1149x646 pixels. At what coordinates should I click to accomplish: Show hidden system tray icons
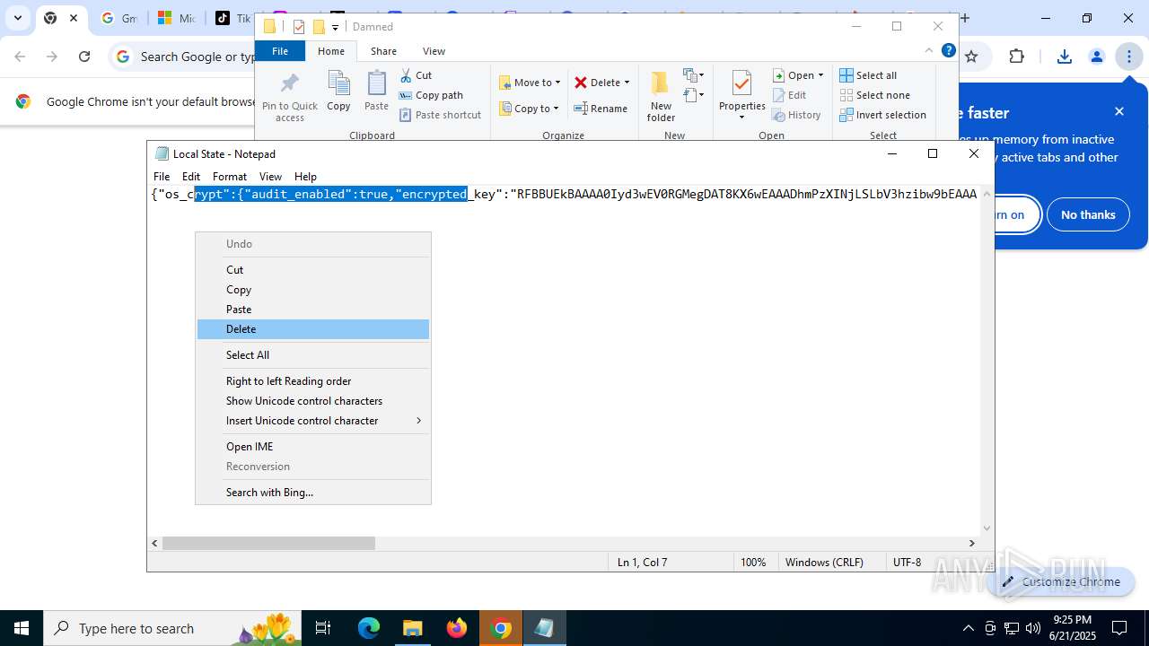968,628
